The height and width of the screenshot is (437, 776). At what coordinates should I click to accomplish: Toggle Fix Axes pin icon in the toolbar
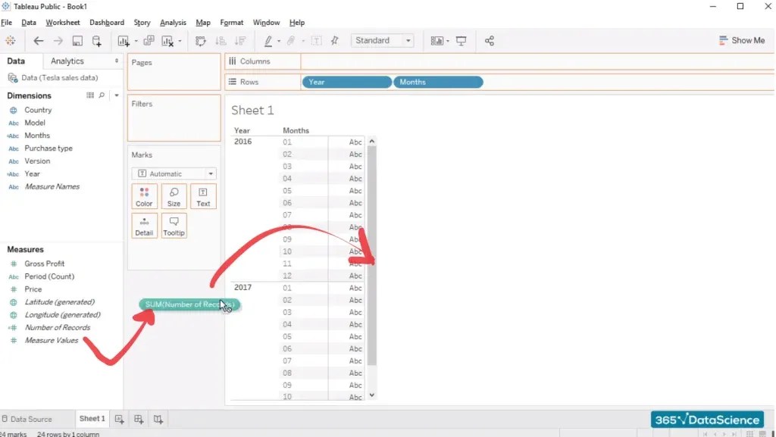point(333,41)
